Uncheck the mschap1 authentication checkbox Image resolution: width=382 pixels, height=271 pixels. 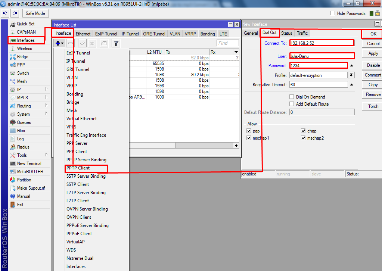click(249, 138)
